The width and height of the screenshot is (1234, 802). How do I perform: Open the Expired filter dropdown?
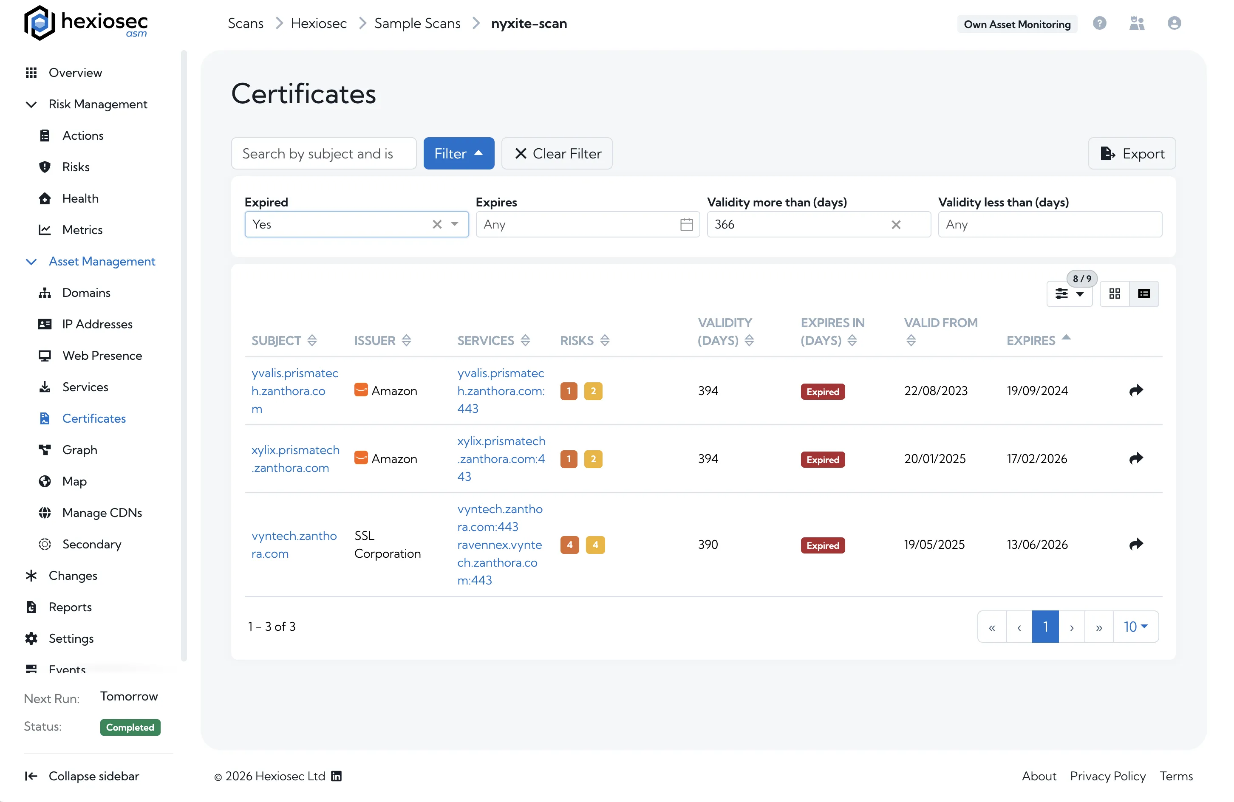coord(454,224)
